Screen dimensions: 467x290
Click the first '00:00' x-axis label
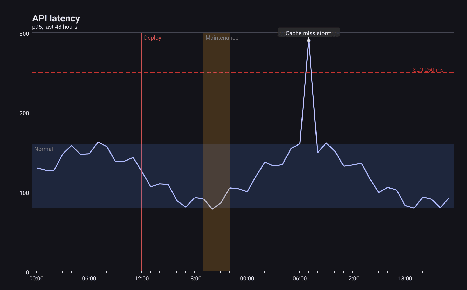[36, 279]
